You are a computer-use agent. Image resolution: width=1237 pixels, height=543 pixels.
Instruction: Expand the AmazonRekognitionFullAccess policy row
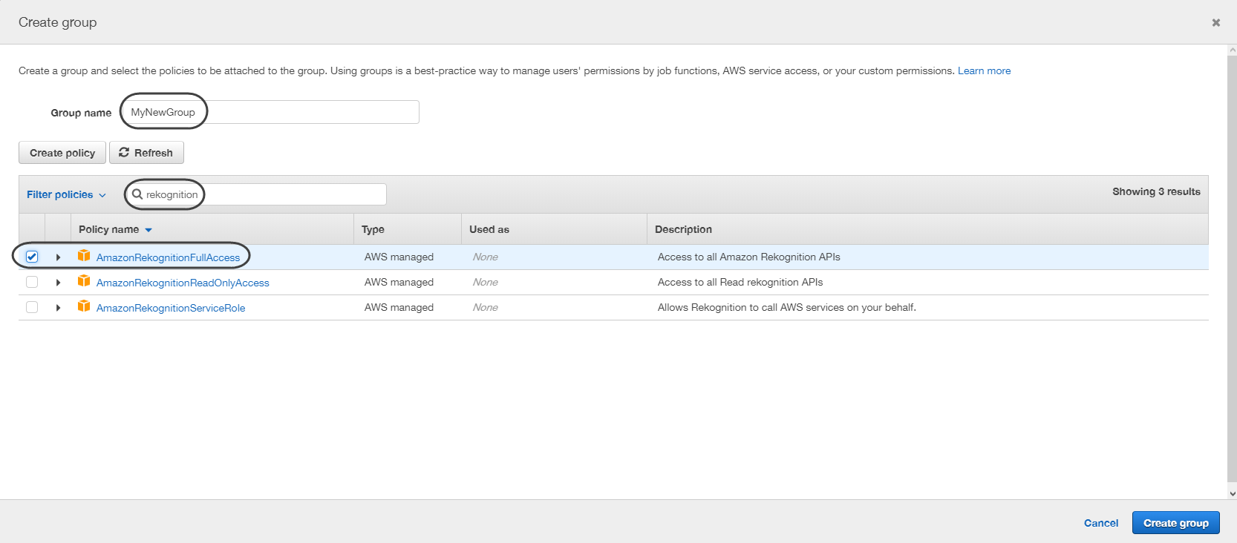58,257
